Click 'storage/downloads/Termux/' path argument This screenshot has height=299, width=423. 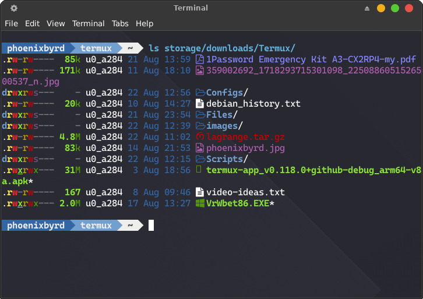[x=230, y=48]
